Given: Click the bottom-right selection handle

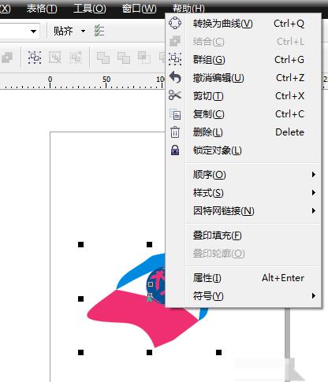Looking at the screenshot, I should coord(218,352).
